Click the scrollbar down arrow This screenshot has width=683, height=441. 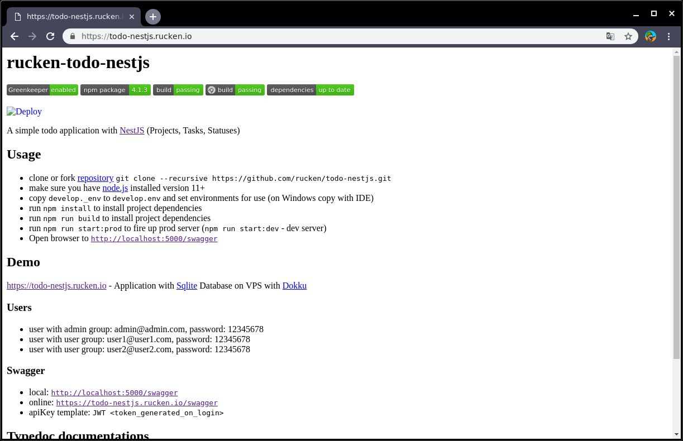(676, 434)
